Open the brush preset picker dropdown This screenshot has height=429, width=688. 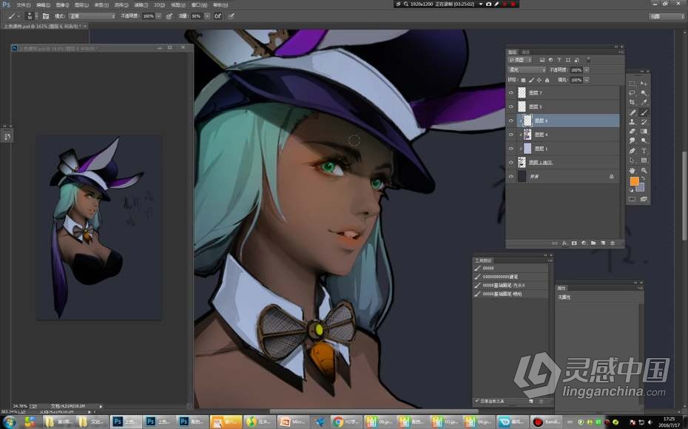coord(36,16)
